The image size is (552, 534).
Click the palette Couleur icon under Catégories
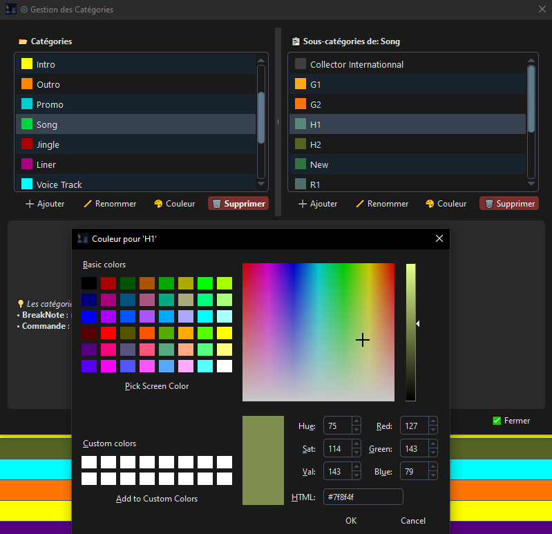coord(158,204)
